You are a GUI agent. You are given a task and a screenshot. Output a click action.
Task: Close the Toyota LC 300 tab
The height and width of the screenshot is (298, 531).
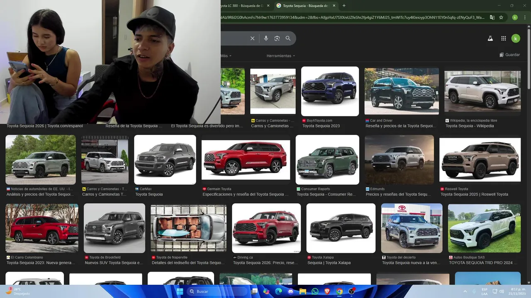tap(268, 6)
